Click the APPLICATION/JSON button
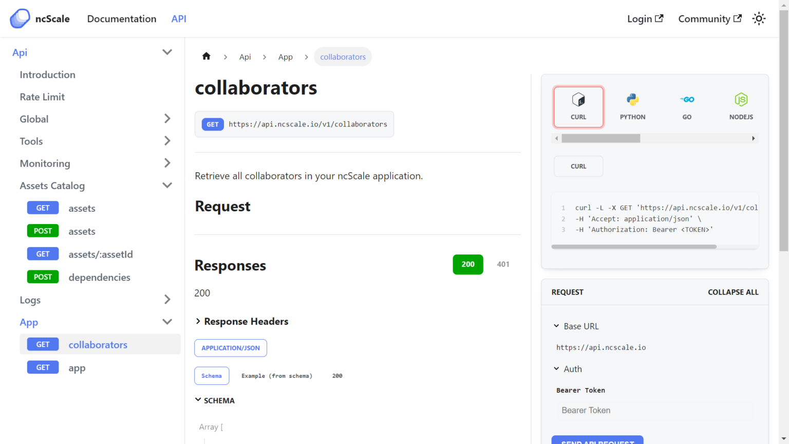This screenshot has width=789, height=444. (x=231, y=348)
